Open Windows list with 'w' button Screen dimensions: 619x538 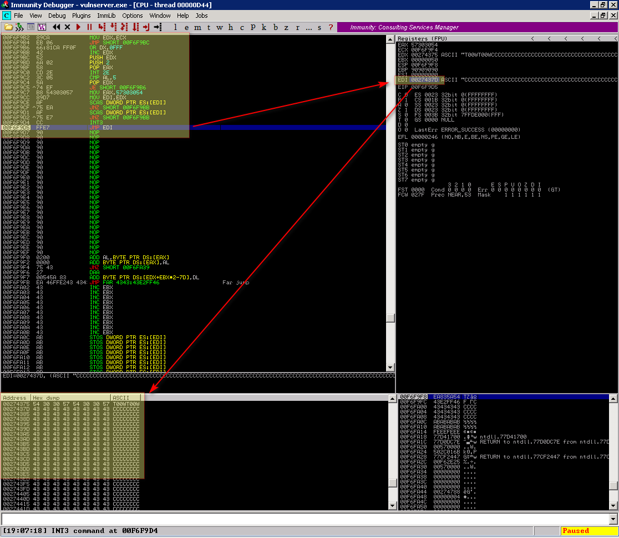(220, 27)
